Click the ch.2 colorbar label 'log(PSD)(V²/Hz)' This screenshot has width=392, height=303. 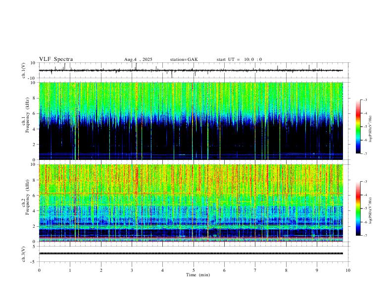370,210
